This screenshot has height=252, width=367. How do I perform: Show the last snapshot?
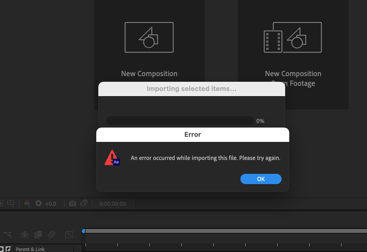pos(83,203)
